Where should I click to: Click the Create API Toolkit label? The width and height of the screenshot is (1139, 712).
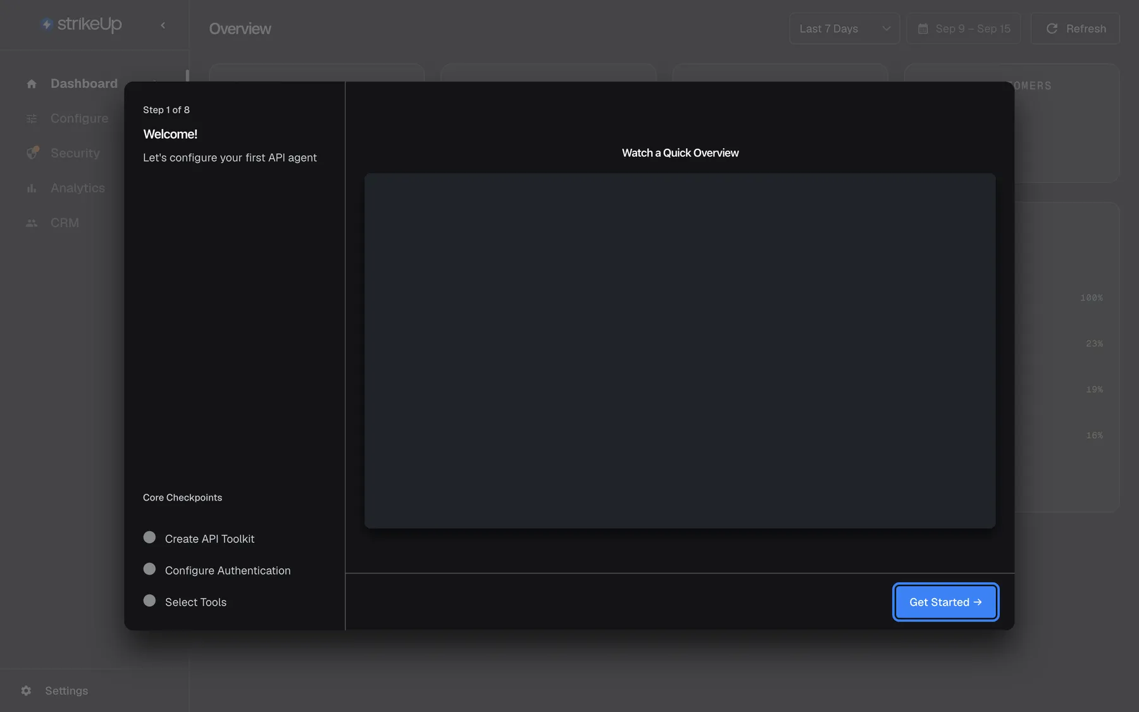(209, 539)
